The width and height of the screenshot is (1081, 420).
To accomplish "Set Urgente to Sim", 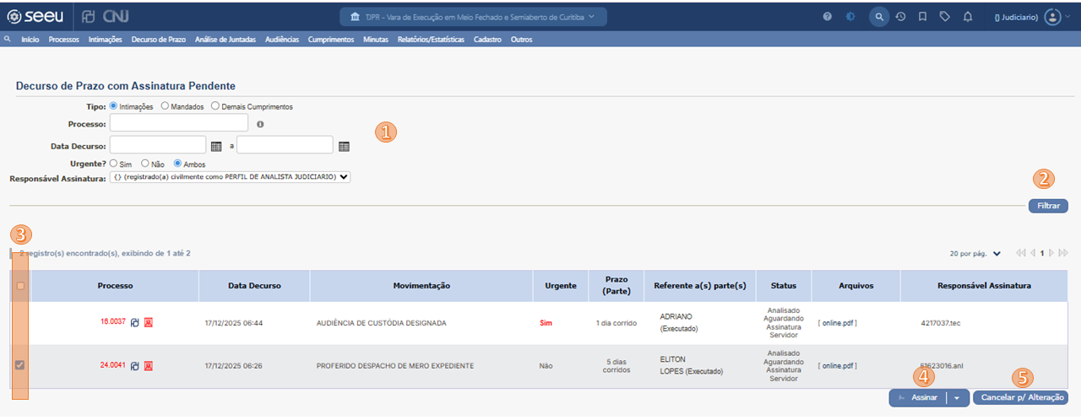I will click(x=114, y=164).
